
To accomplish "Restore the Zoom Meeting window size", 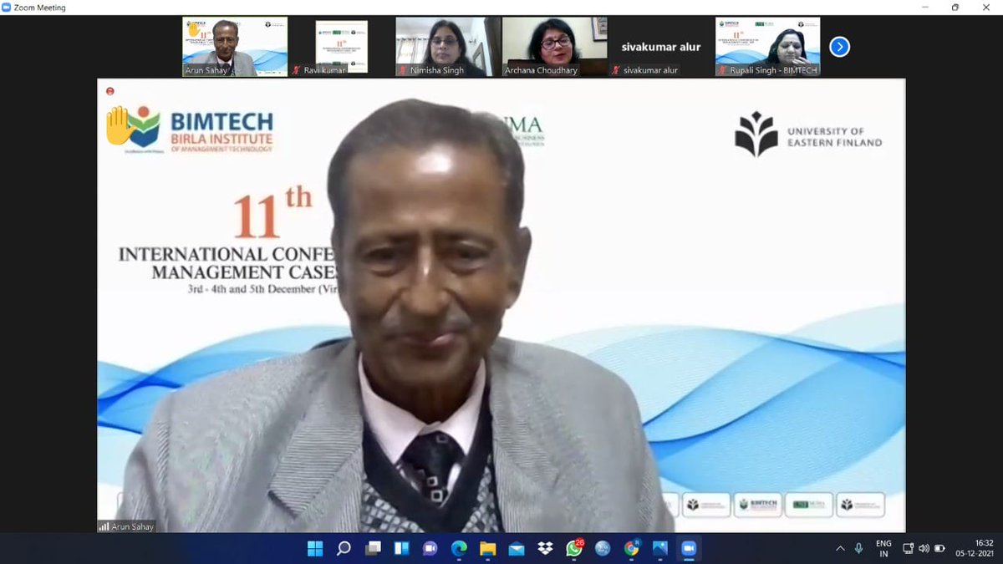I will (x=955, y=8).
